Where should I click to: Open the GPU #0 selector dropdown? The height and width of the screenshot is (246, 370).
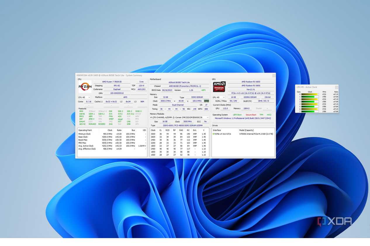219,97
